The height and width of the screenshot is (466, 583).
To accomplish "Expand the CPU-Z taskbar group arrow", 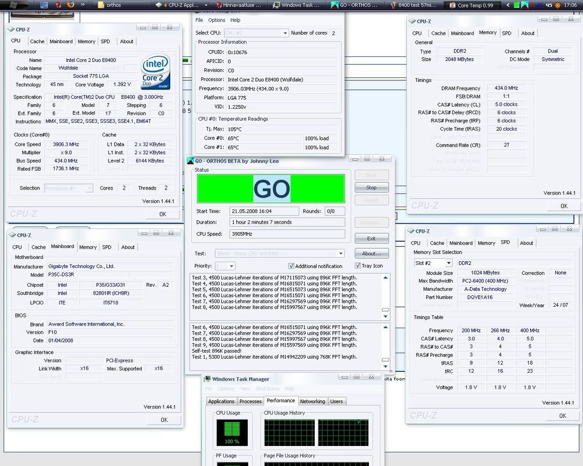I will point(206,5).
